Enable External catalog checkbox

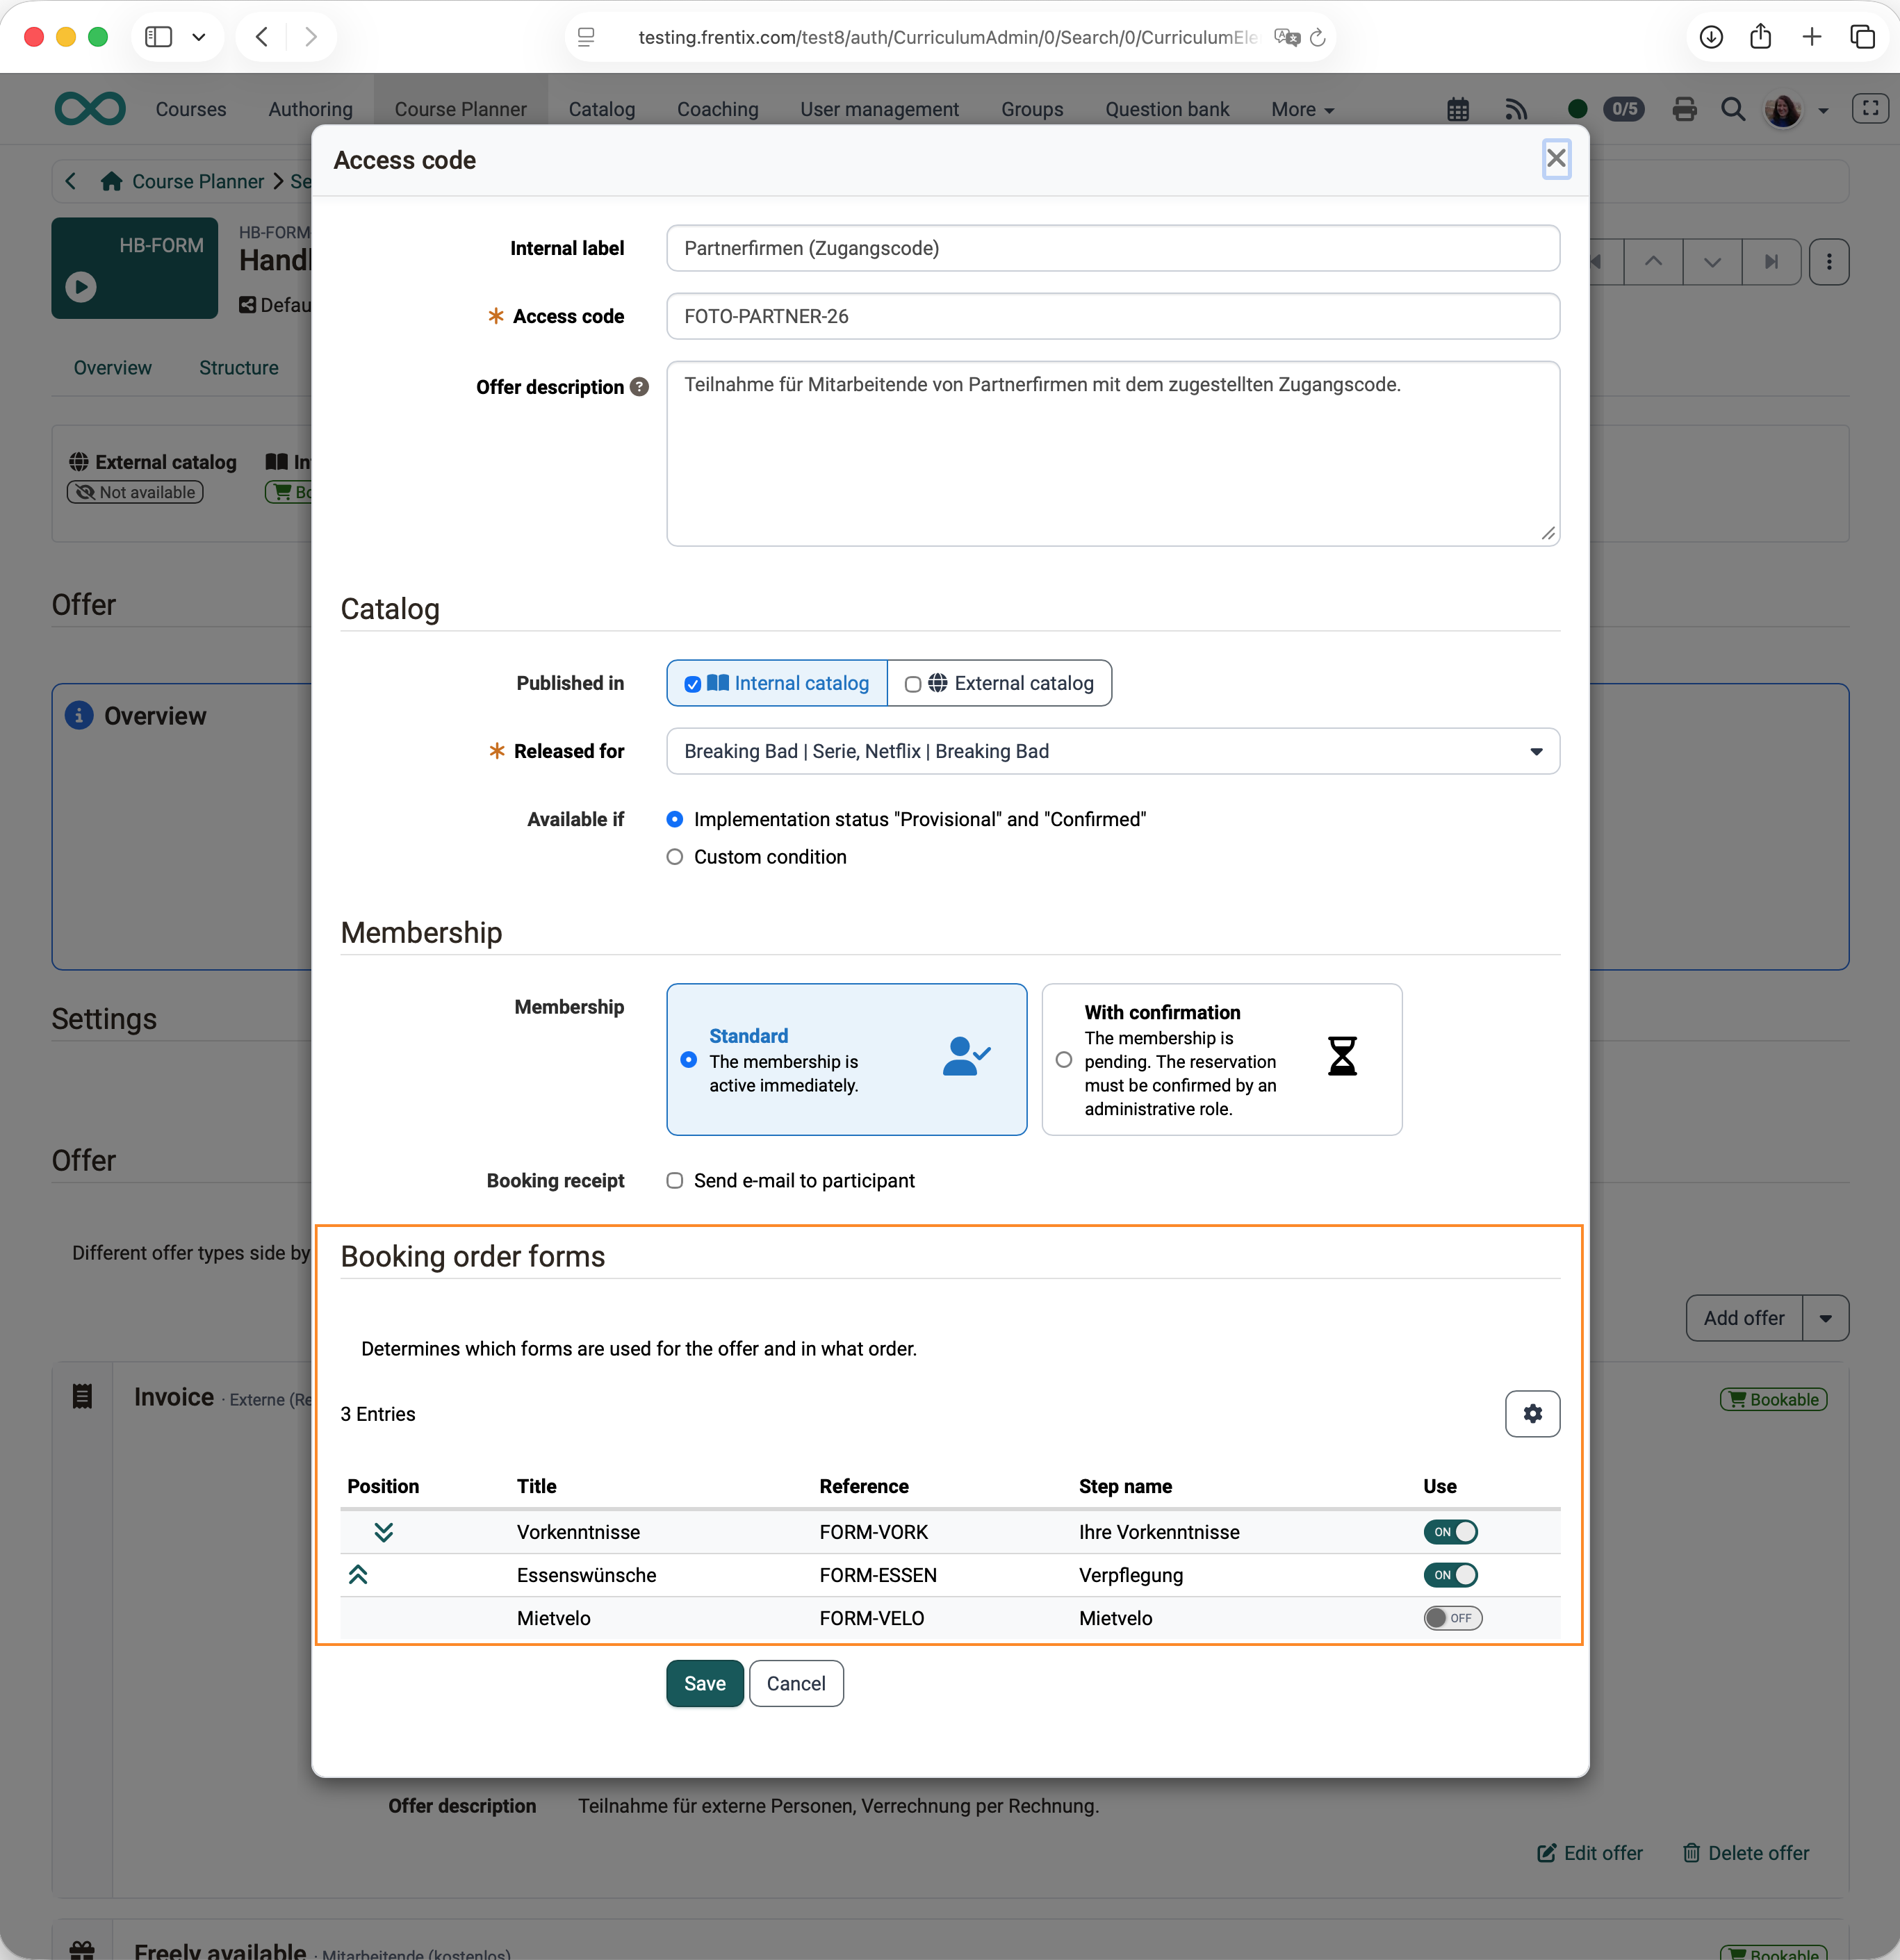912,684
